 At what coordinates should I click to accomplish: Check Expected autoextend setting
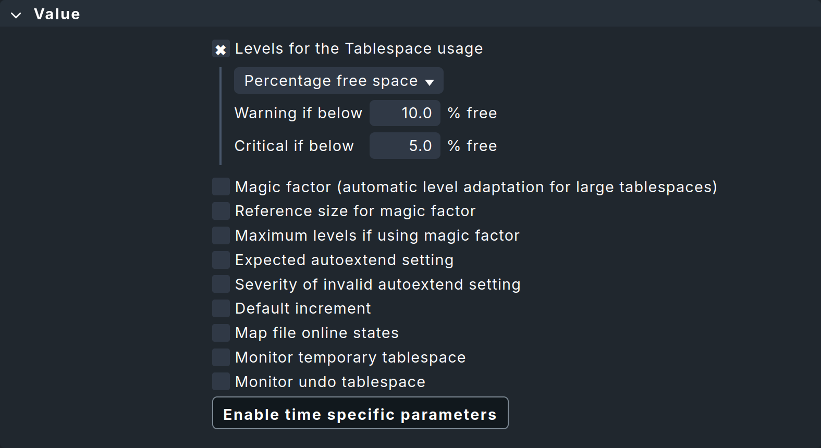220,259
